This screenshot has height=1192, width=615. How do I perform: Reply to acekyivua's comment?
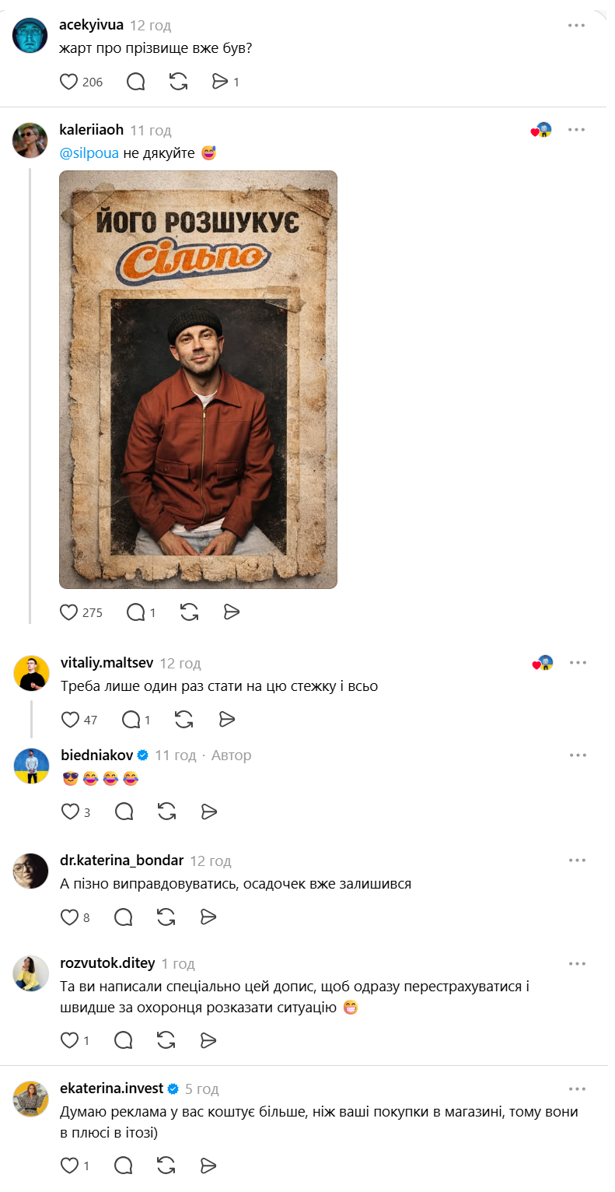[x=135, y=81]
